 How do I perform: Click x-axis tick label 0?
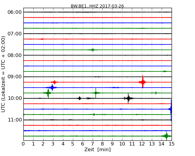click(x=23, y=144)
